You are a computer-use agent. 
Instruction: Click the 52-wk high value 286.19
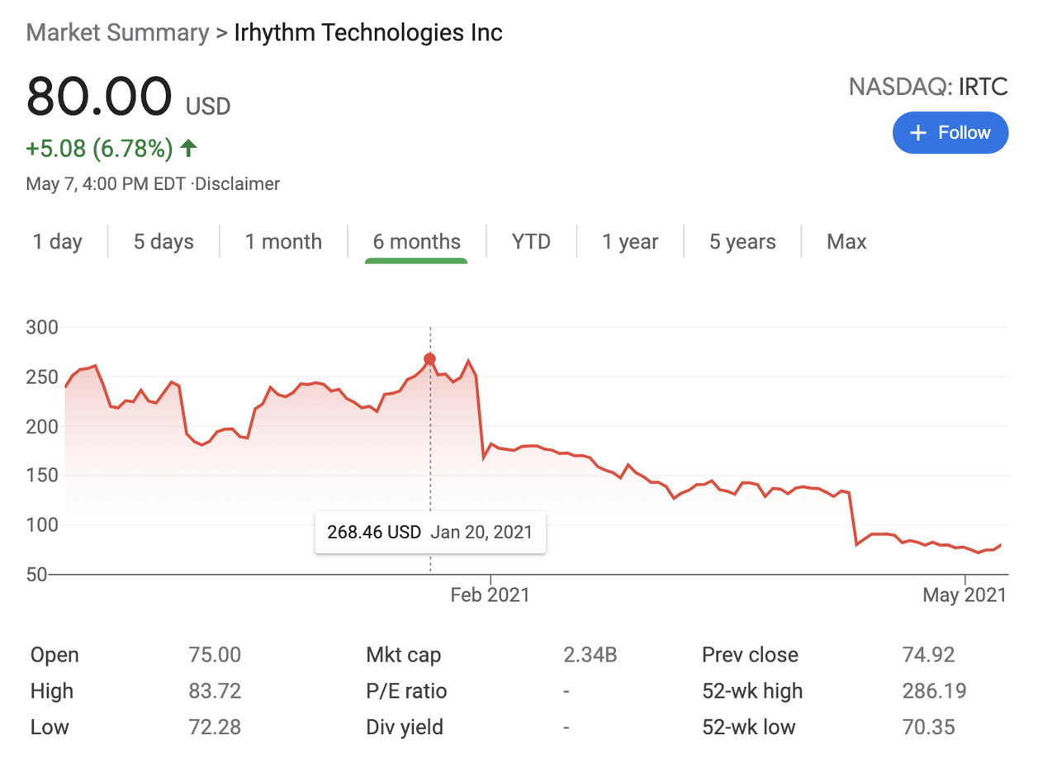click(x=934, y=691)
